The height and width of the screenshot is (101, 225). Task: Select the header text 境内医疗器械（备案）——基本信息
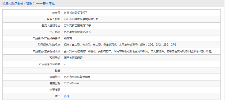click(30, 3)
